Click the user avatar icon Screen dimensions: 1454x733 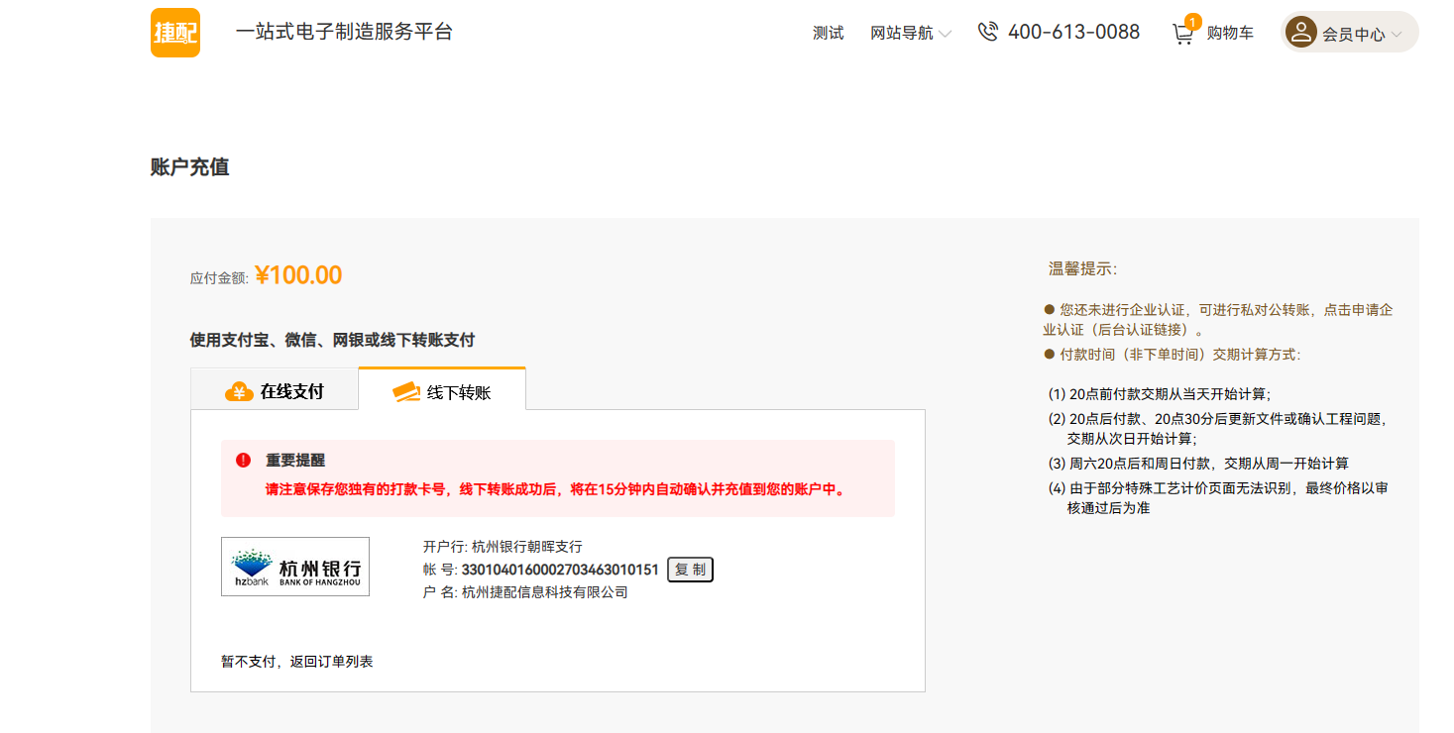[x=1300, y=33]
